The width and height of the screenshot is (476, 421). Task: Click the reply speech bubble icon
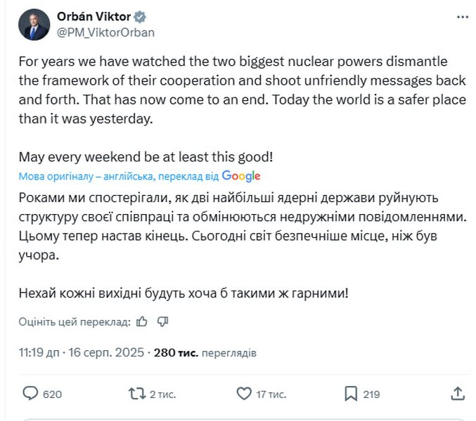tap(30, 394)
